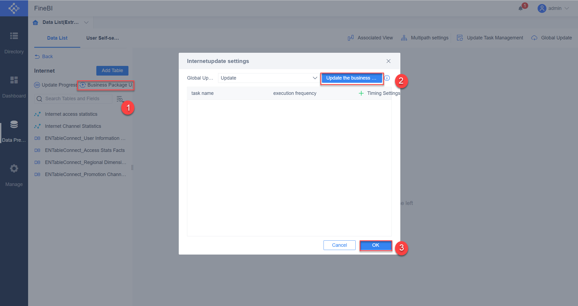Click the Associated View icon
Screen dimensions: 578x306
[x=351, y=38]
